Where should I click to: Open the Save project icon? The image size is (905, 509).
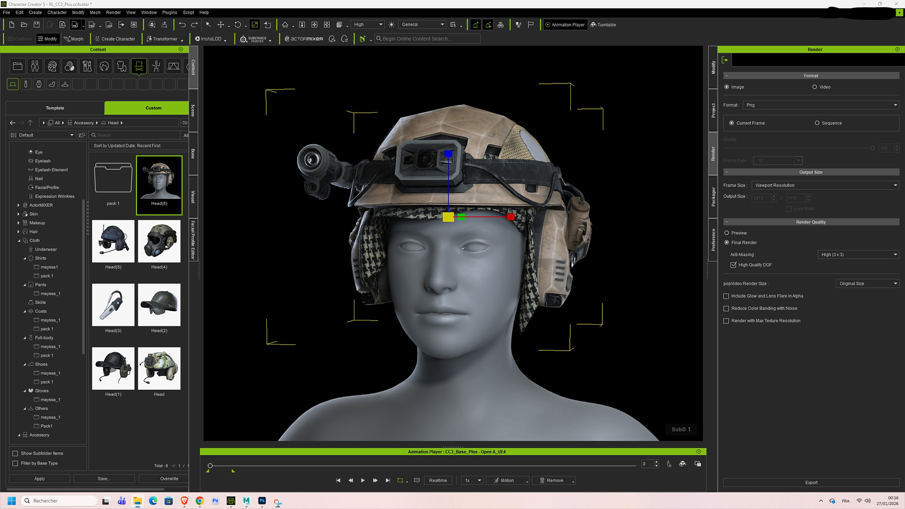click(36, 25)
